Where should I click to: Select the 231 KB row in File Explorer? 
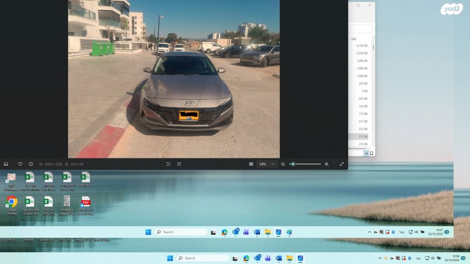coord(359,122)
